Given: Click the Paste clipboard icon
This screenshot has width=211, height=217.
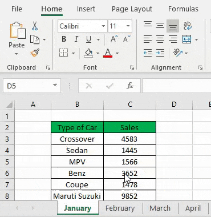Looking at the screenshot, I should (x=18, y=30).
